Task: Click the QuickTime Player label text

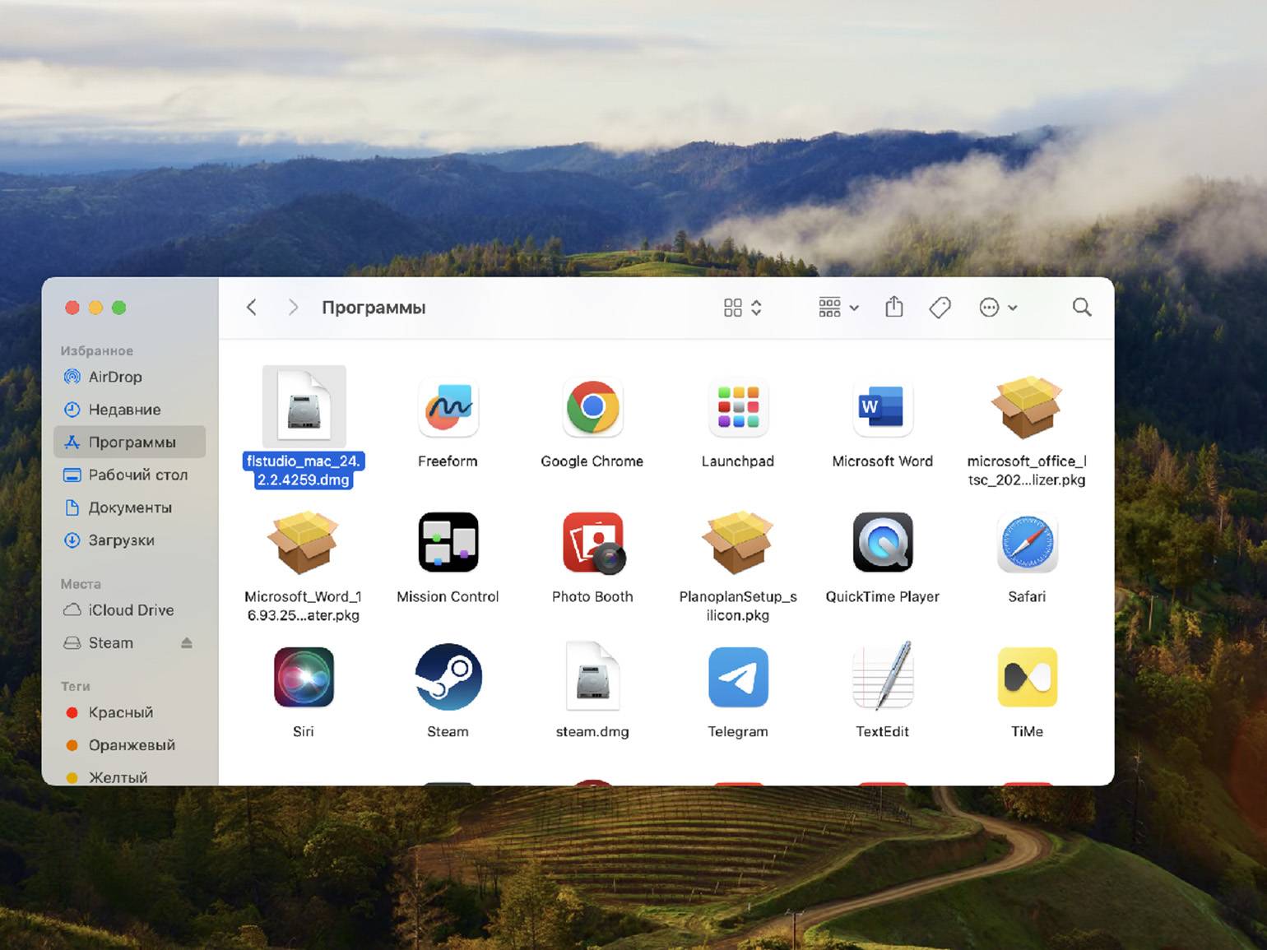Action: point(882,596)
